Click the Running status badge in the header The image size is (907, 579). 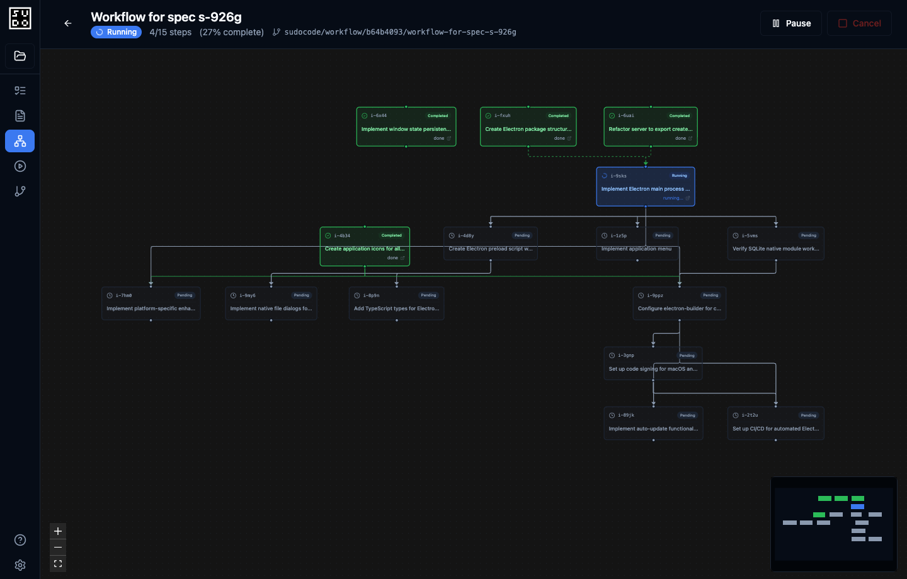(x=116, y=32)
